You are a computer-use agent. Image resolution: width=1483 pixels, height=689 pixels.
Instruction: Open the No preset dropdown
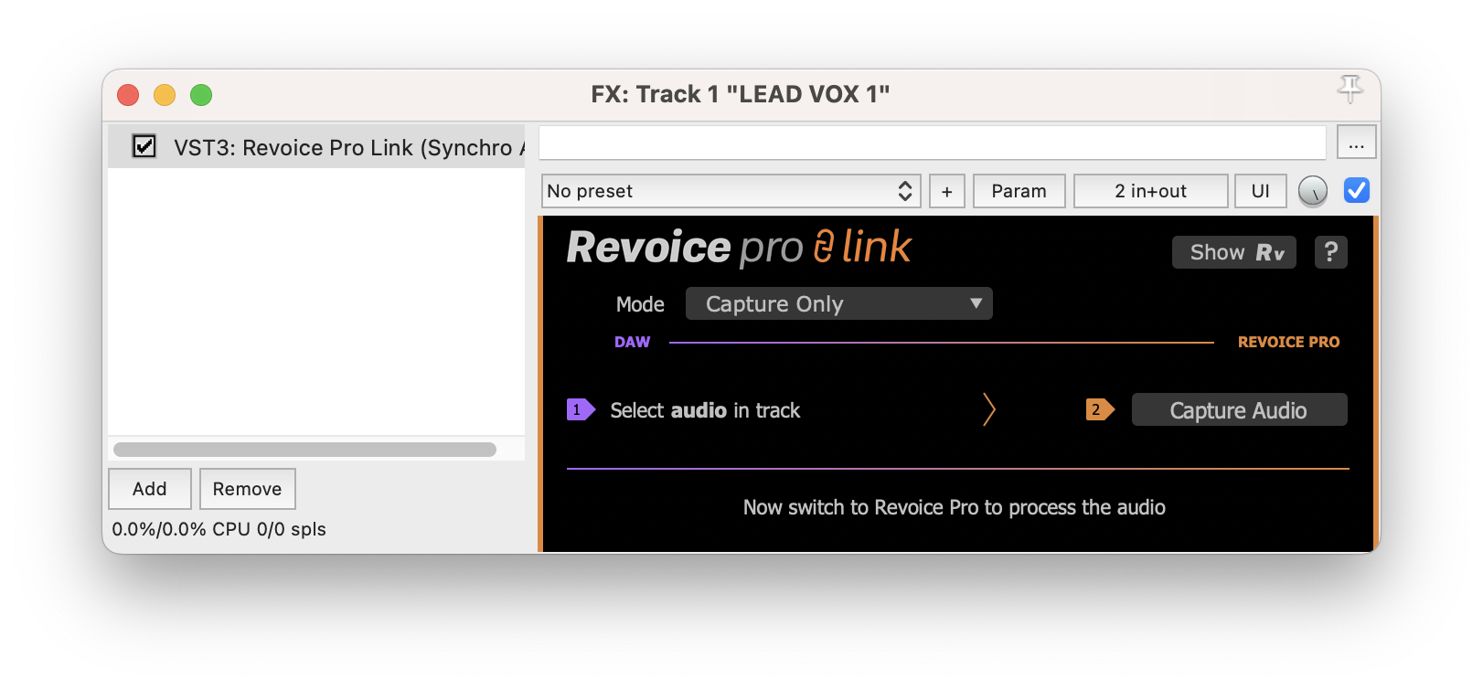(731, 191)
